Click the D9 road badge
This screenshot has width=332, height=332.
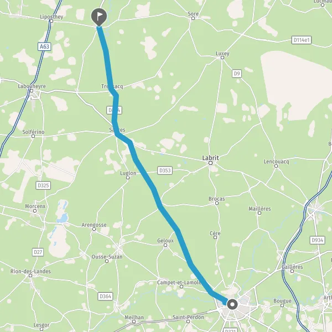click(x=237, y=74)
